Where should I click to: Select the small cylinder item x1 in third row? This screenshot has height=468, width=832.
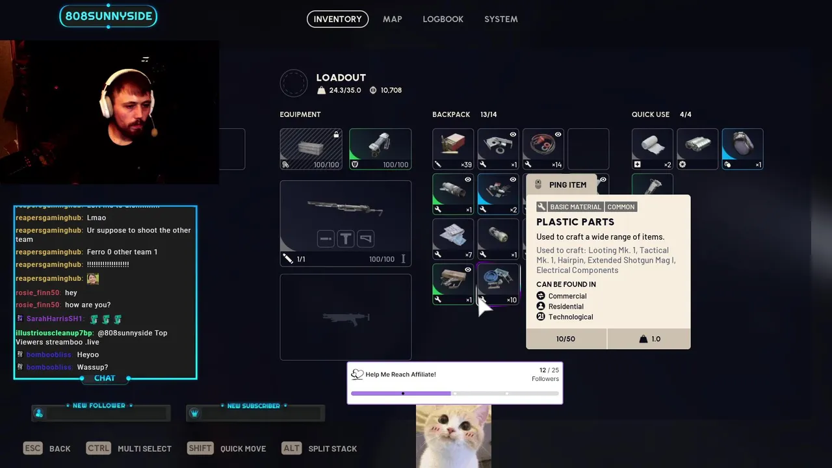click(498, 239)
